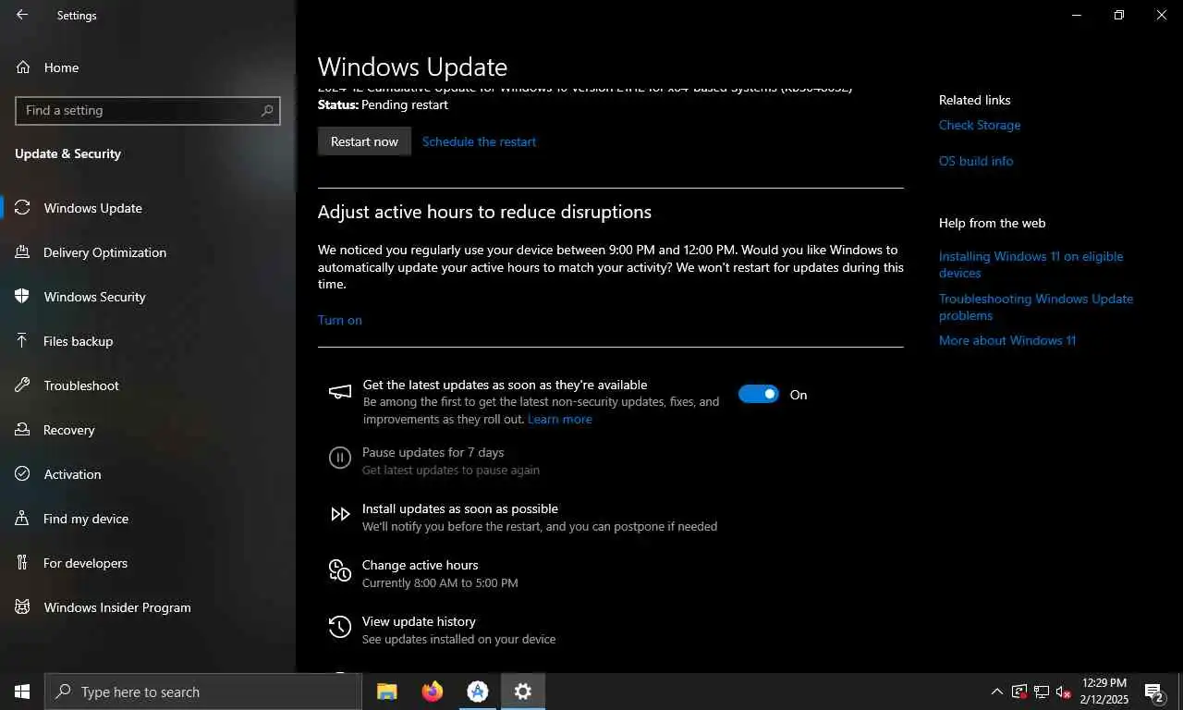
Task: Click the home icon in the sidebar
Action: click(23, 67)
